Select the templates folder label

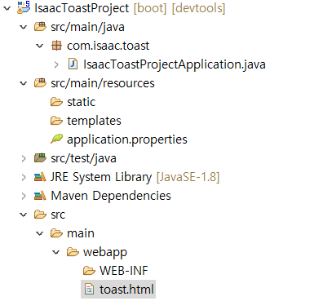click(x=94, y=121)
